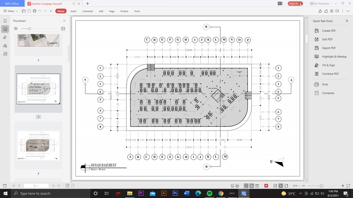This screenshot has width=353, height=198.
Task: Start the slideshow Play button
Action: [266, 186]
